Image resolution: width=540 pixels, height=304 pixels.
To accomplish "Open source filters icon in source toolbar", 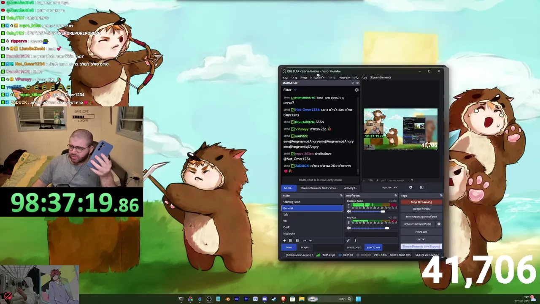I will [422, 187].
